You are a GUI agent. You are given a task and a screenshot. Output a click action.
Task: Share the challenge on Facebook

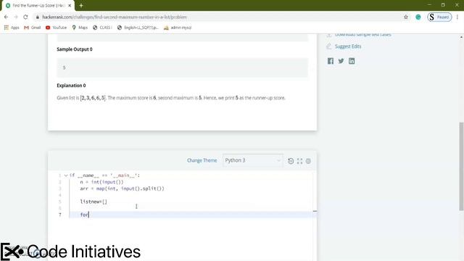[331, 61]
